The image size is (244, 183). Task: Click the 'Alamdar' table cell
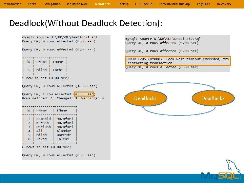pos(64,131)
